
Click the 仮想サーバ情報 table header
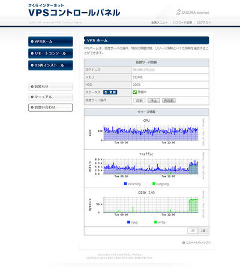[x=146, y=62]
